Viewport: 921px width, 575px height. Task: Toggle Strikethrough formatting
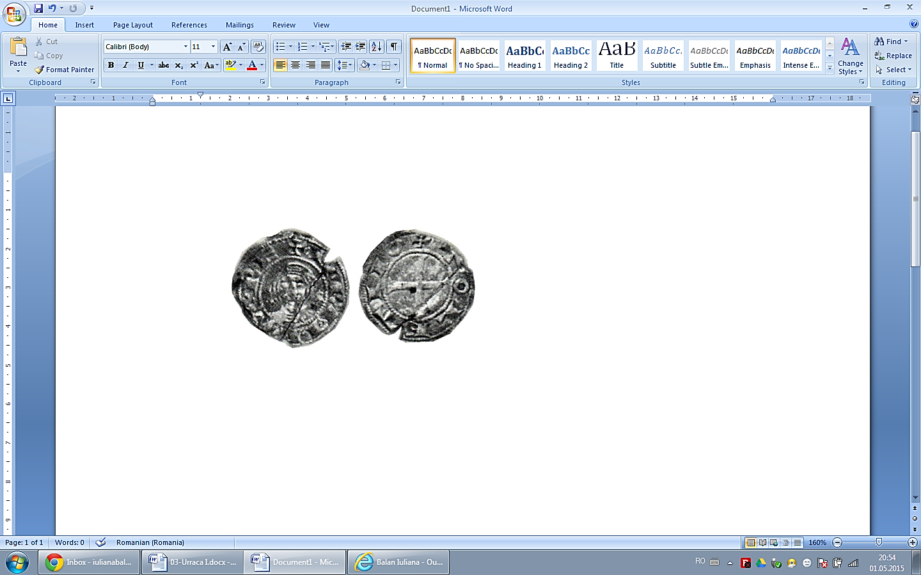[164, 65]
